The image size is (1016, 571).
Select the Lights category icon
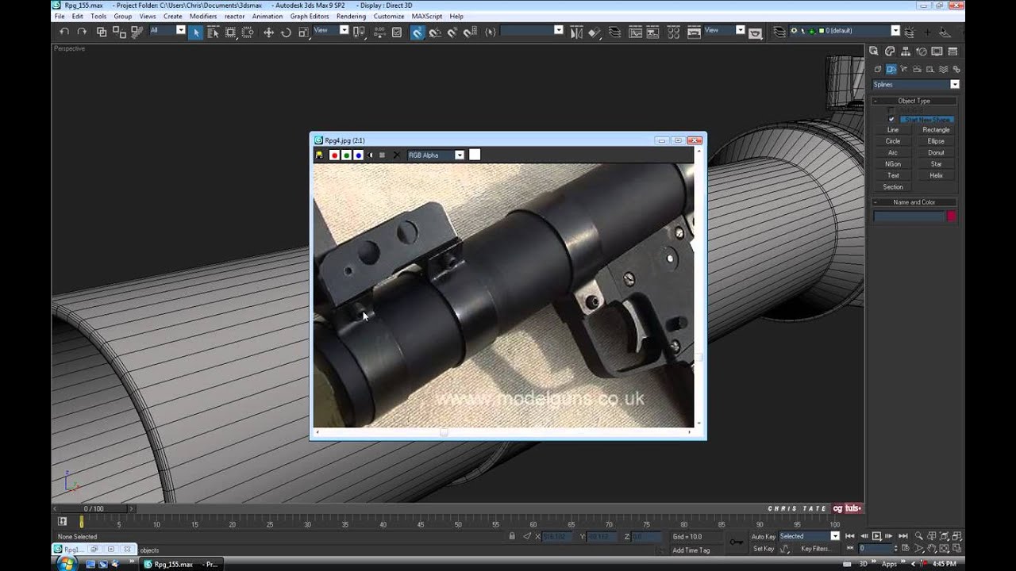[x=904, y=70]
